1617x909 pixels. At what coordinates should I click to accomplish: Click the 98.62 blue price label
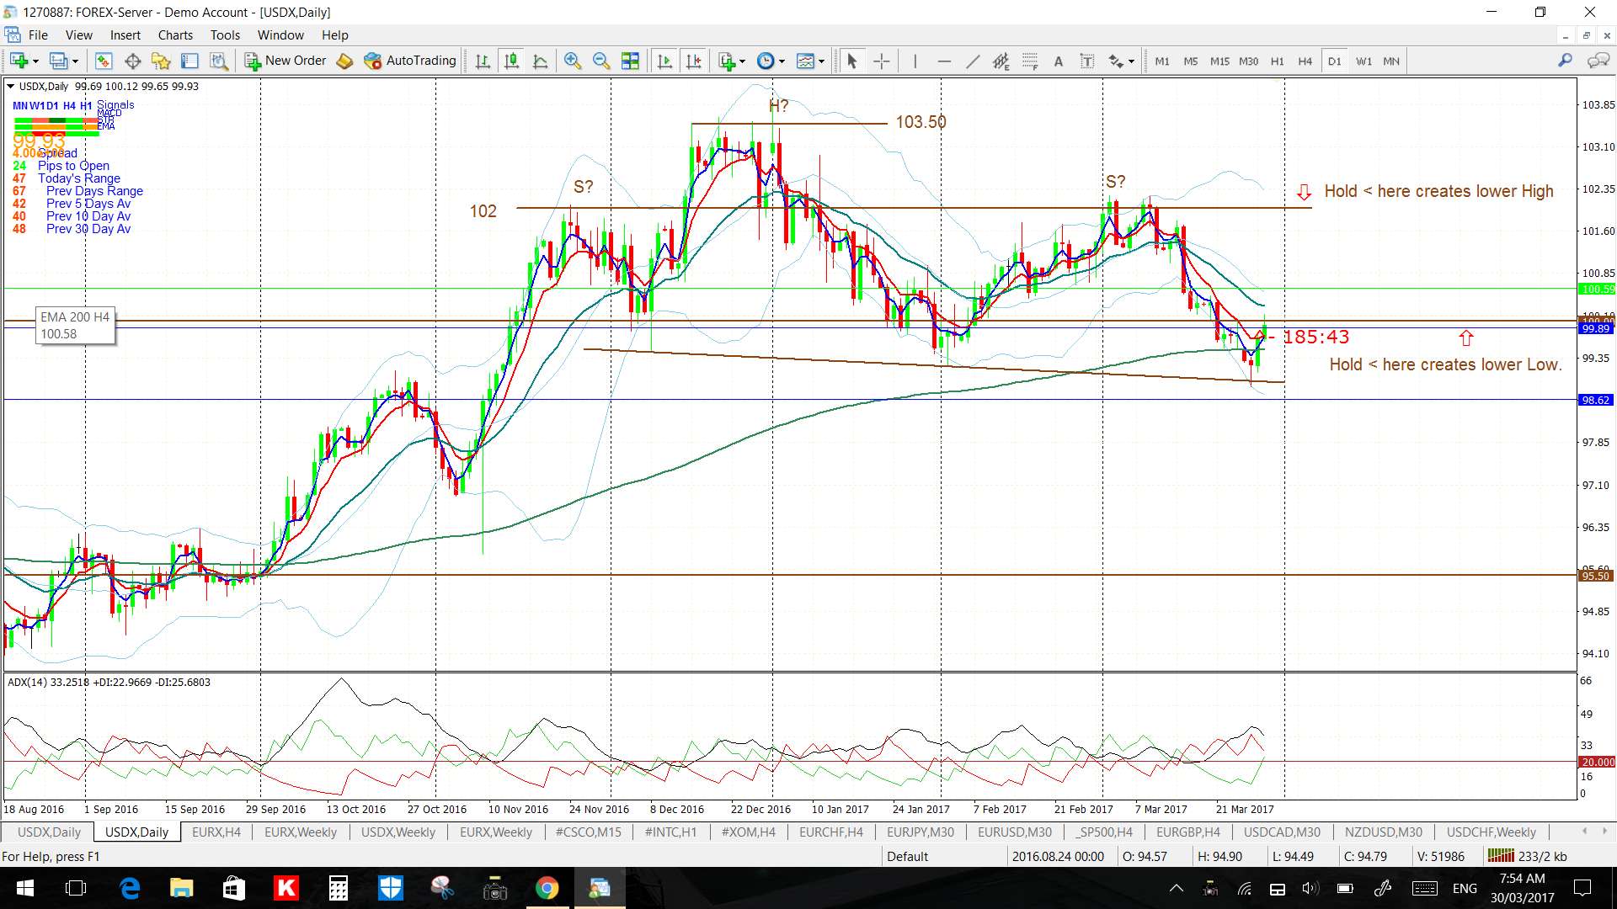1595,401
